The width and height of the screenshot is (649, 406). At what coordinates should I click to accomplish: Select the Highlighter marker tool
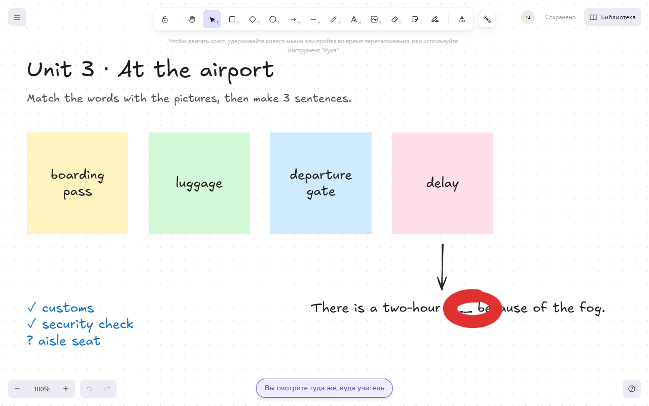pos(435,19)
